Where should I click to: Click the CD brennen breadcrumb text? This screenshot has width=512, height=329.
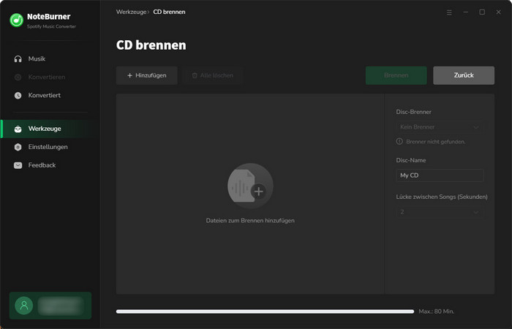tap(169, 12)
